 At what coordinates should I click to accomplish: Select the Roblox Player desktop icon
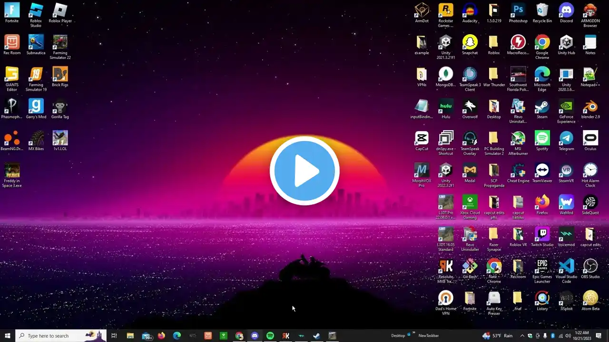tap(60, 13)
